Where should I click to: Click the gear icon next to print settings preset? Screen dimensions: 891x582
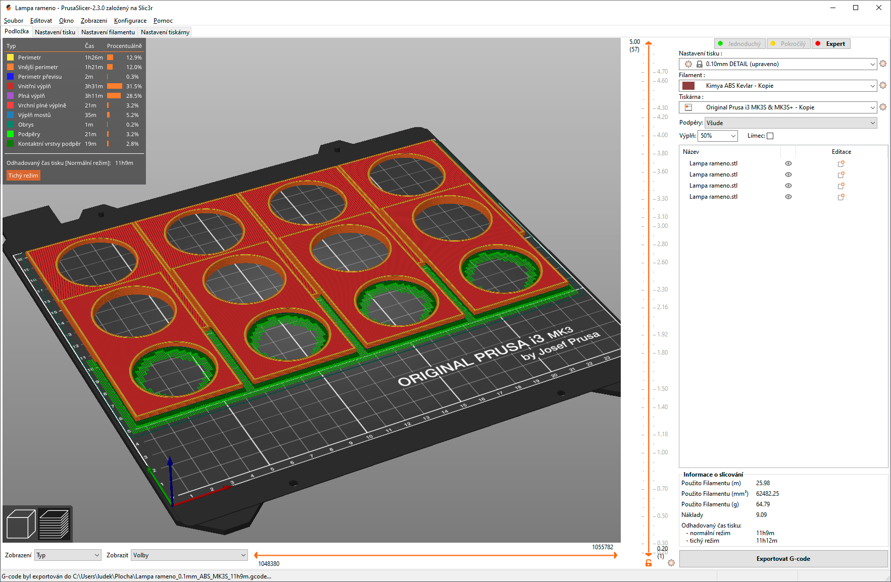[883, 64]
